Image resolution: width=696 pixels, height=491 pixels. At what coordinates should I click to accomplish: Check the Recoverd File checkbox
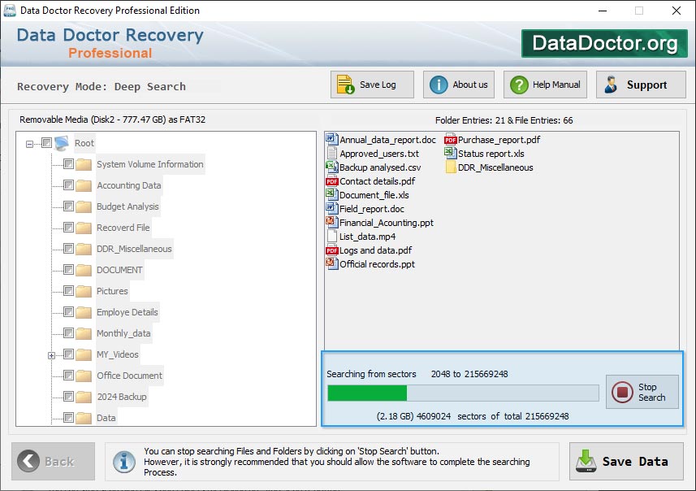point(68,227)
